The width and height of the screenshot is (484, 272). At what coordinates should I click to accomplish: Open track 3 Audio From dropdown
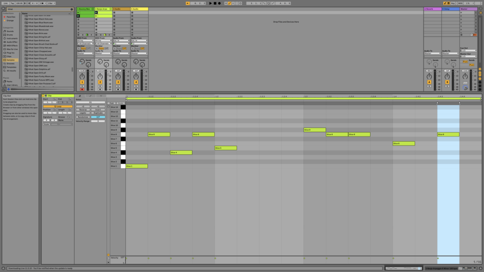point(121,41)
